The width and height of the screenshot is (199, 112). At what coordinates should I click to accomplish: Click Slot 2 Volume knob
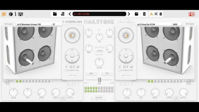(127, 92)
